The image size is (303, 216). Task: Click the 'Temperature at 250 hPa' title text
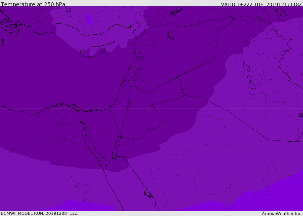tap(33, 4)
